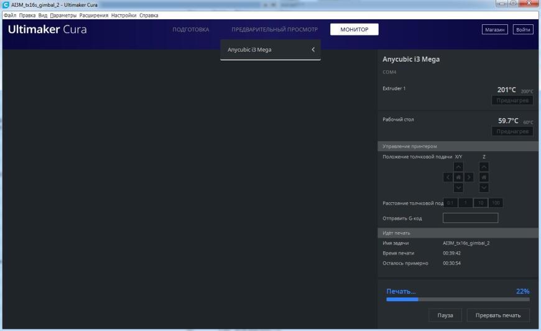The width and height of the screenshot is (541, 331).
Task: Switch to the ПОДГОТОВКА stage
Action: click(x=191, y=29)
